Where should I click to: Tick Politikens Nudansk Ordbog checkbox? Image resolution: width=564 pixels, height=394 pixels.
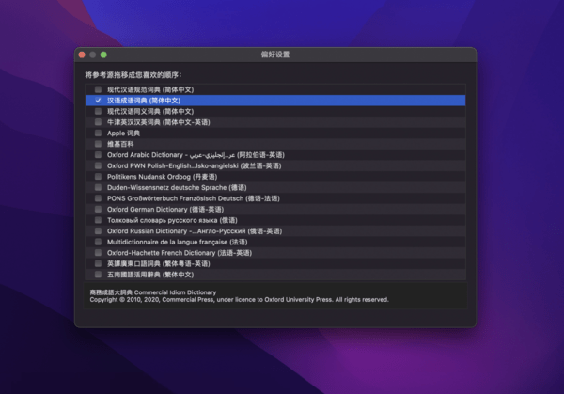98,177
